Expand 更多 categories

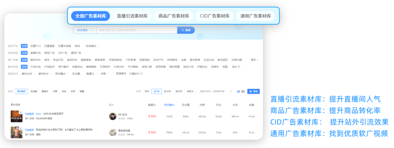(255, 60)
